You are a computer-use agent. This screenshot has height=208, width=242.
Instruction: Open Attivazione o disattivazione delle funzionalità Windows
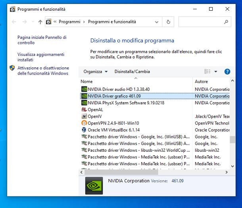(43, 71)
